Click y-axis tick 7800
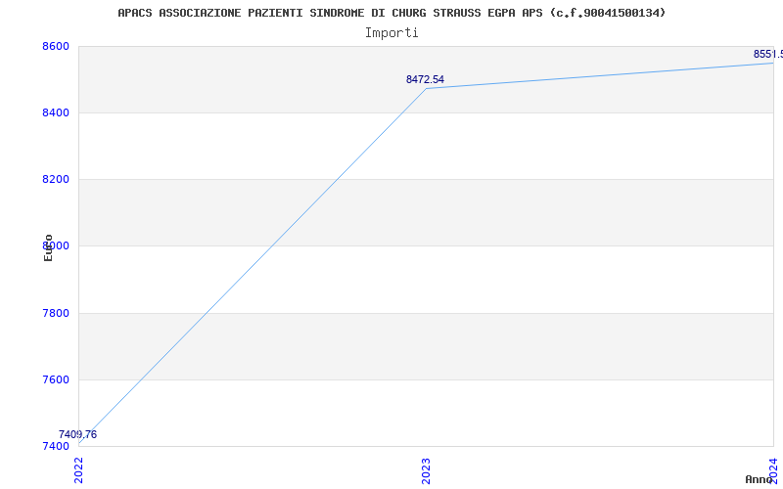This screenshot has width=783, height=489. tap(56, 313)
